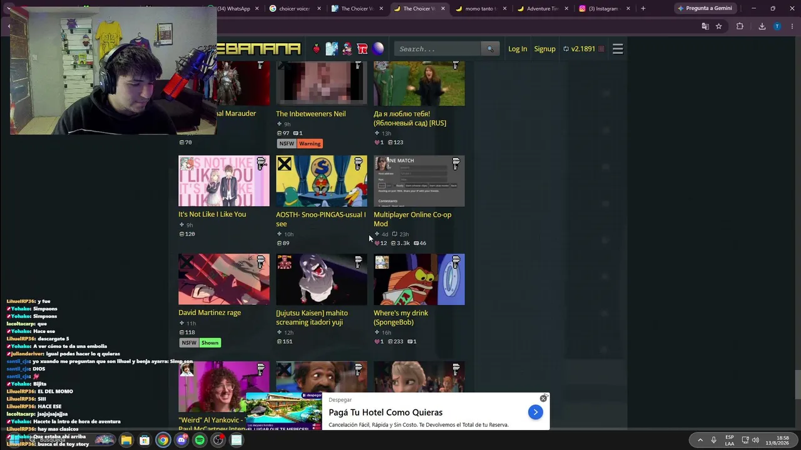
Task: Open the Russian-titled Яблоневый сад mod link
Action: (x=410, y=119)
